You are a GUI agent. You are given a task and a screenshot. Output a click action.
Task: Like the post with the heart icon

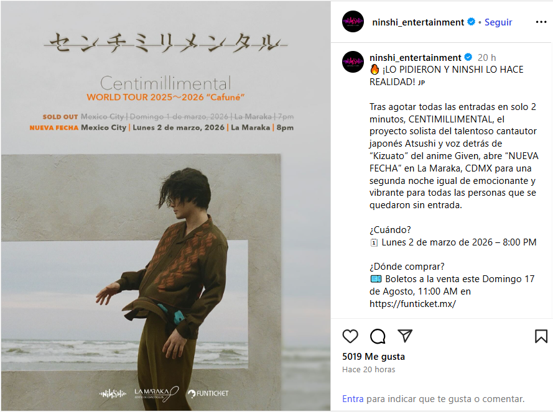click(350, 336)
